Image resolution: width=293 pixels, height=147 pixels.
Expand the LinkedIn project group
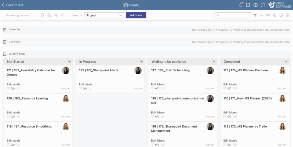5,30
